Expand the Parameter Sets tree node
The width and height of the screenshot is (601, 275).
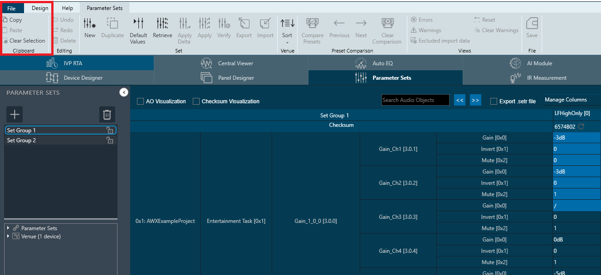pos(8,228)
